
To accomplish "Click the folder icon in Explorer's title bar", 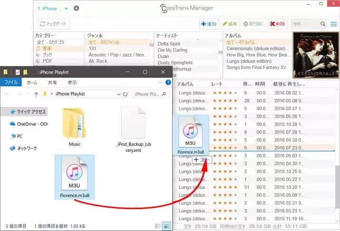I will 5,72.
